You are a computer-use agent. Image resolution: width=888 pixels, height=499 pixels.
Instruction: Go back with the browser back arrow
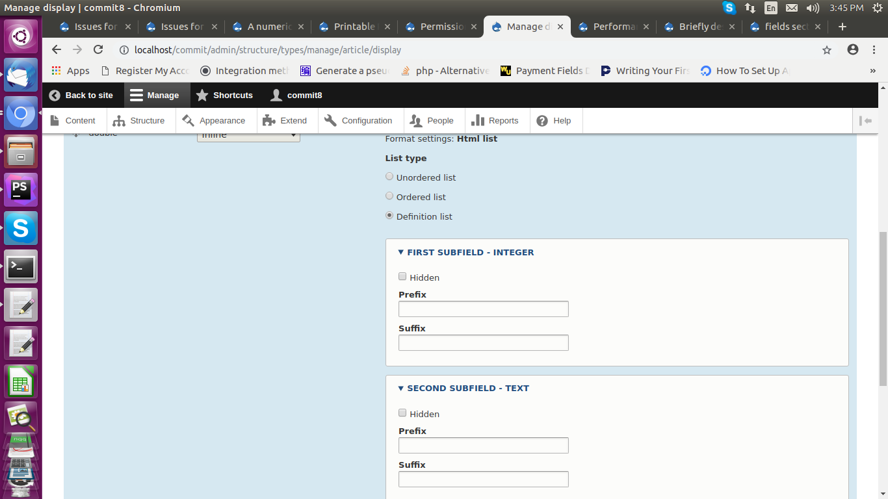pos(57,49)
